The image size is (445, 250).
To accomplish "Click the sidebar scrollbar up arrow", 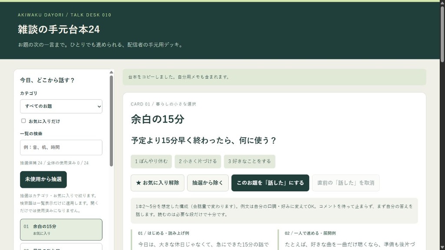I will [111, 72].
